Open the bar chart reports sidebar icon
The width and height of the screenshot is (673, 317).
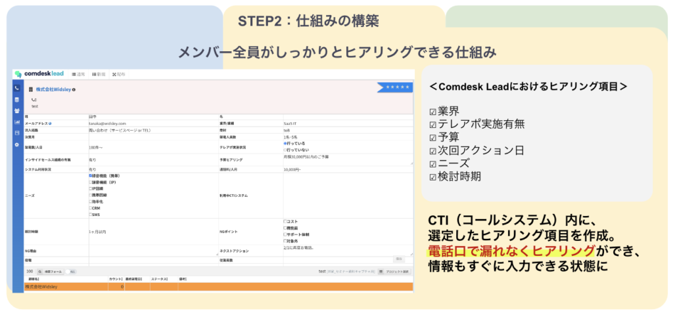click(16, 122)
